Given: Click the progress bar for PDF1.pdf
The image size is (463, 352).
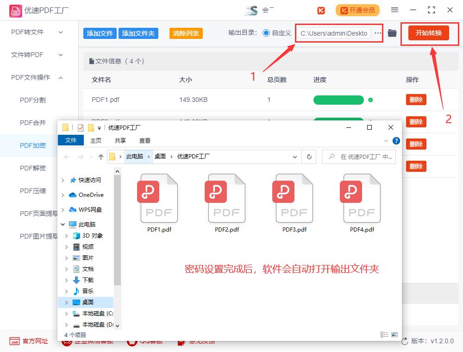Looking at the screenshot, I should coord(339,100).
